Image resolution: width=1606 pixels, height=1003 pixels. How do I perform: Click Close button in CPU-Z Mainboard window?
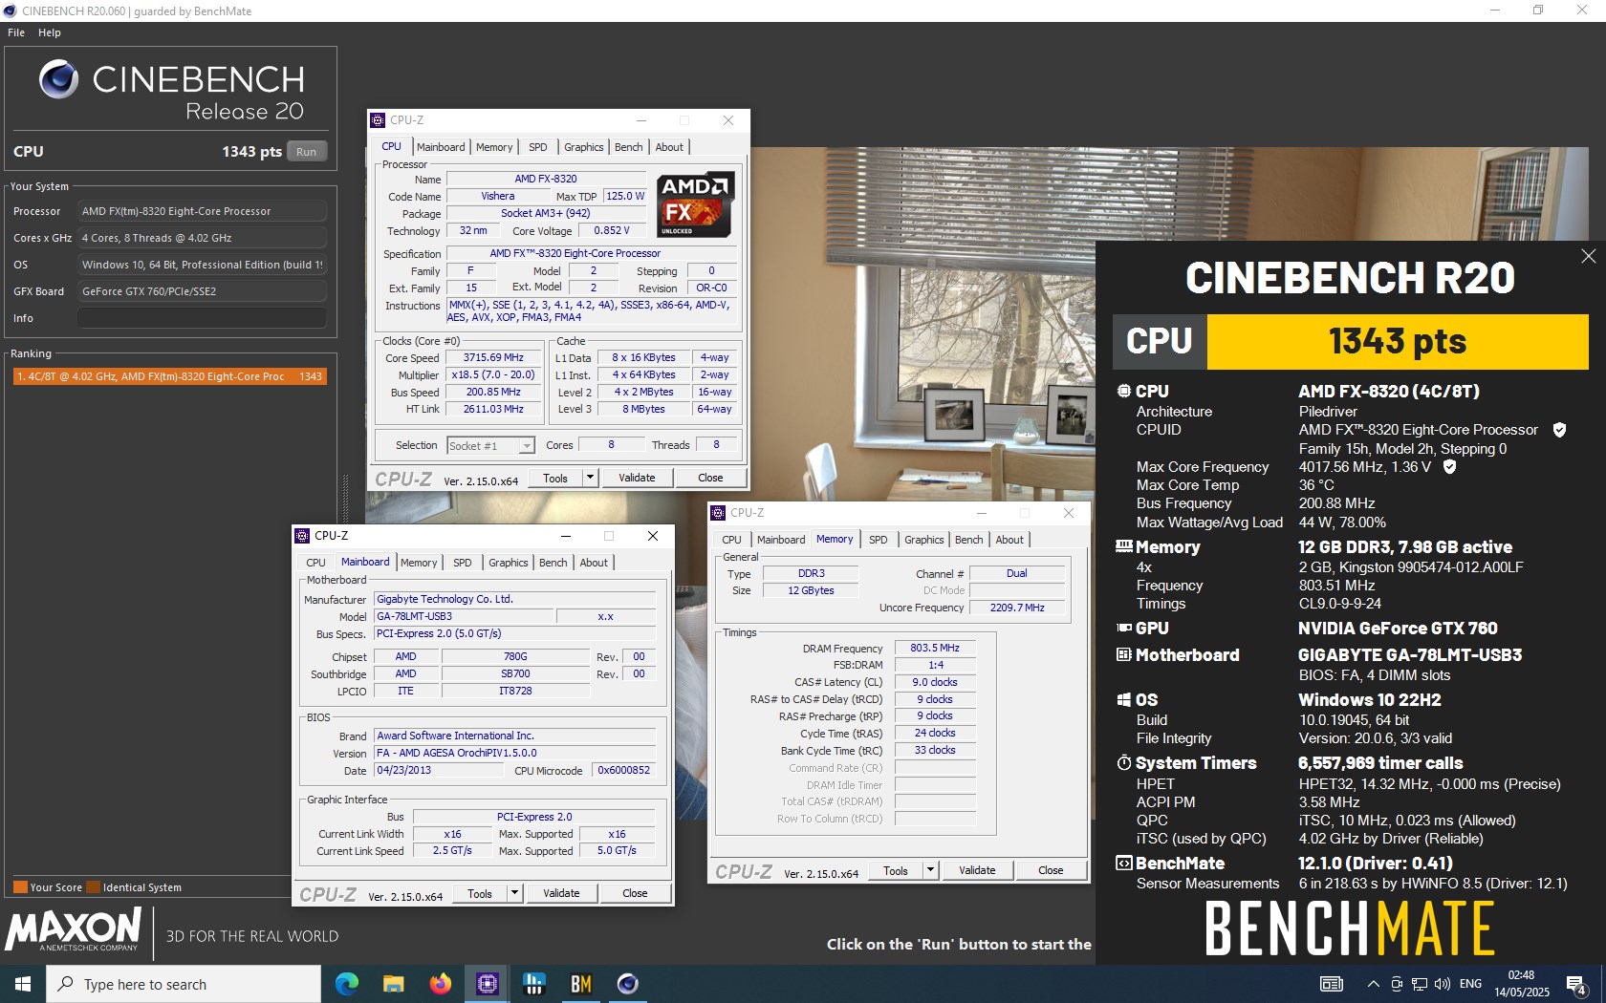(x=635, y=893)
